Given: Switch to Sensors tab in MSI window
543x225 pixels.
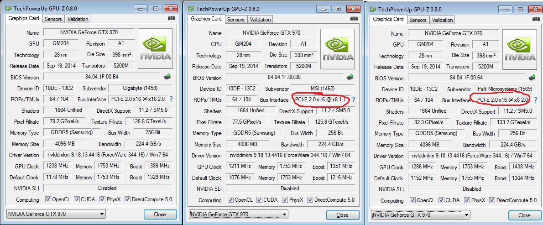Looking at the screenshot, I should coord(236,19).
